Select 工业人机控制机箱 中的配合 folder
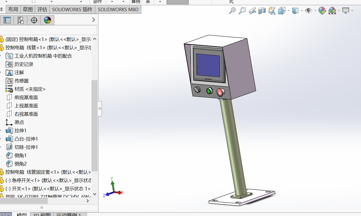 (x=43, y=56)
